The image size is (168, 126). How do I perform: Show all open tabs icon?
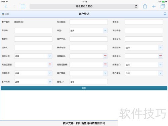(163, 6)
